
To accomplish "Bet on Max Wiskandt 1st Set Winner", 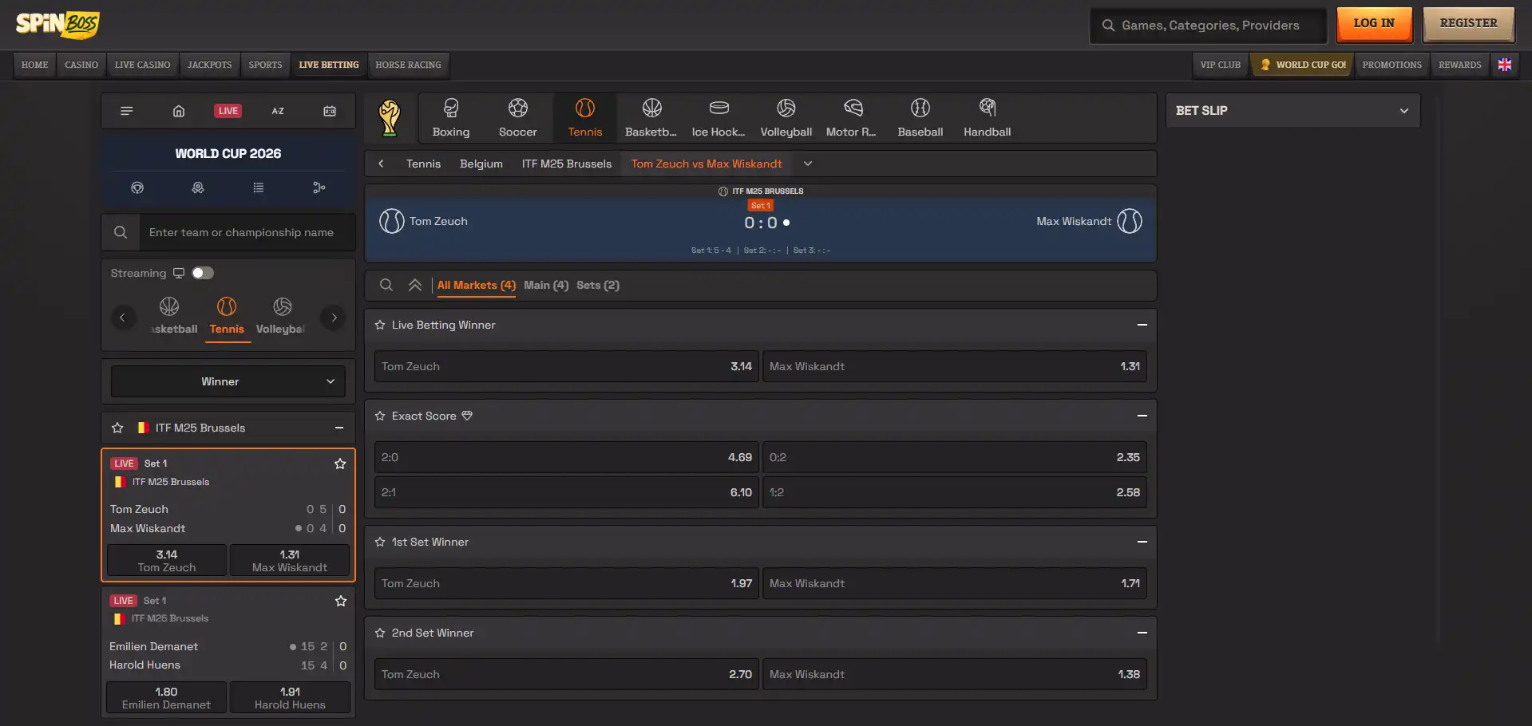I will point(954,583).
